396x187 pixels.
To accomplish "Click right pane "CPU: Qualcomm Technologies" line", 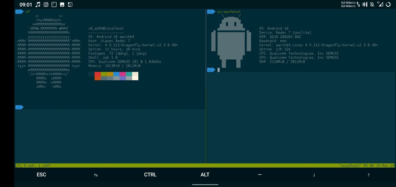I will (299, 53).
